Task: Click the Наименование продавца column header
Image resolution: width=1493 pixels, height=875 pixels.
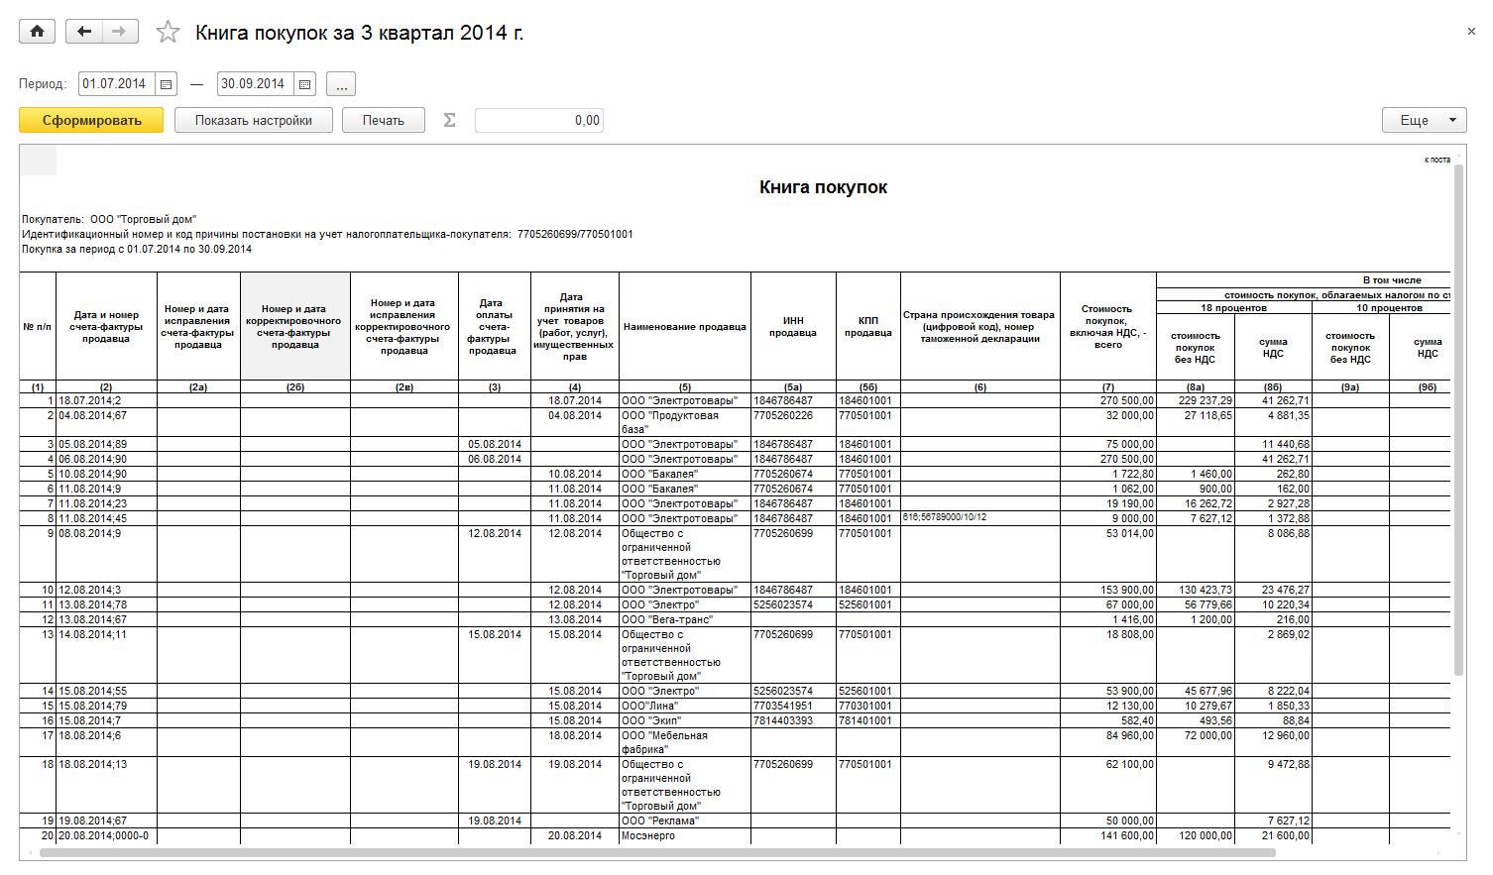Action: pos(685,327)
